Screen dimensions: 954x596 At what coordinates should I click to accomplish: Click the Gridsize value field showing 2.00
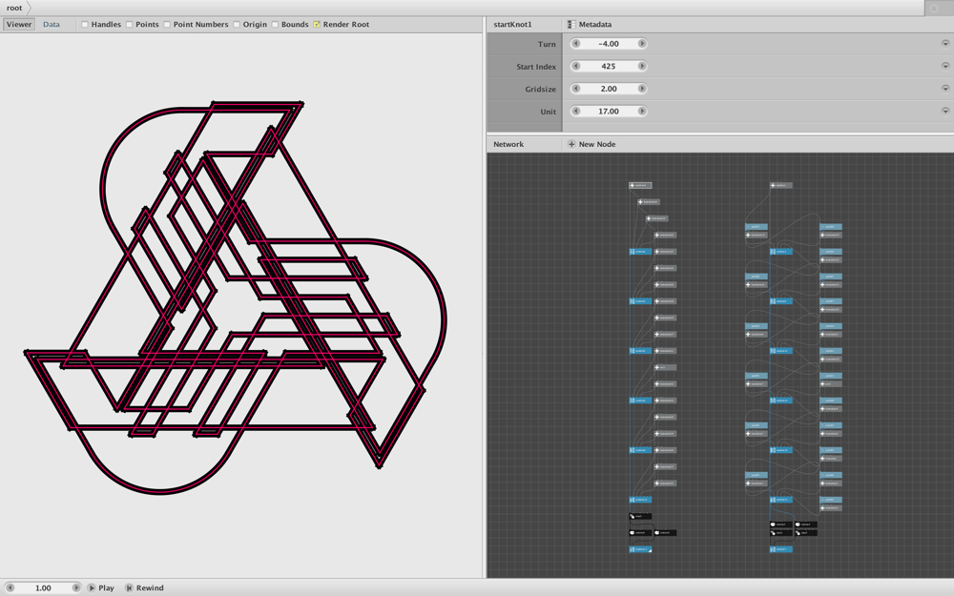609,89
